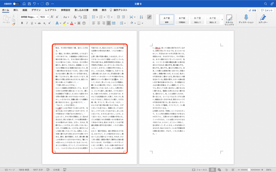This screenshot has height=172, width=276.
Task: Toggle subscript formatting
Action: click(x=44, y=23)
